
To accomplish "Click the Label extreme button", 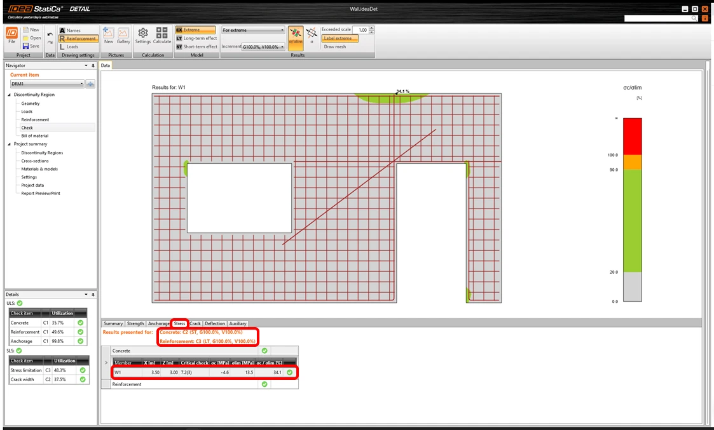I will [x=340, y=39].
